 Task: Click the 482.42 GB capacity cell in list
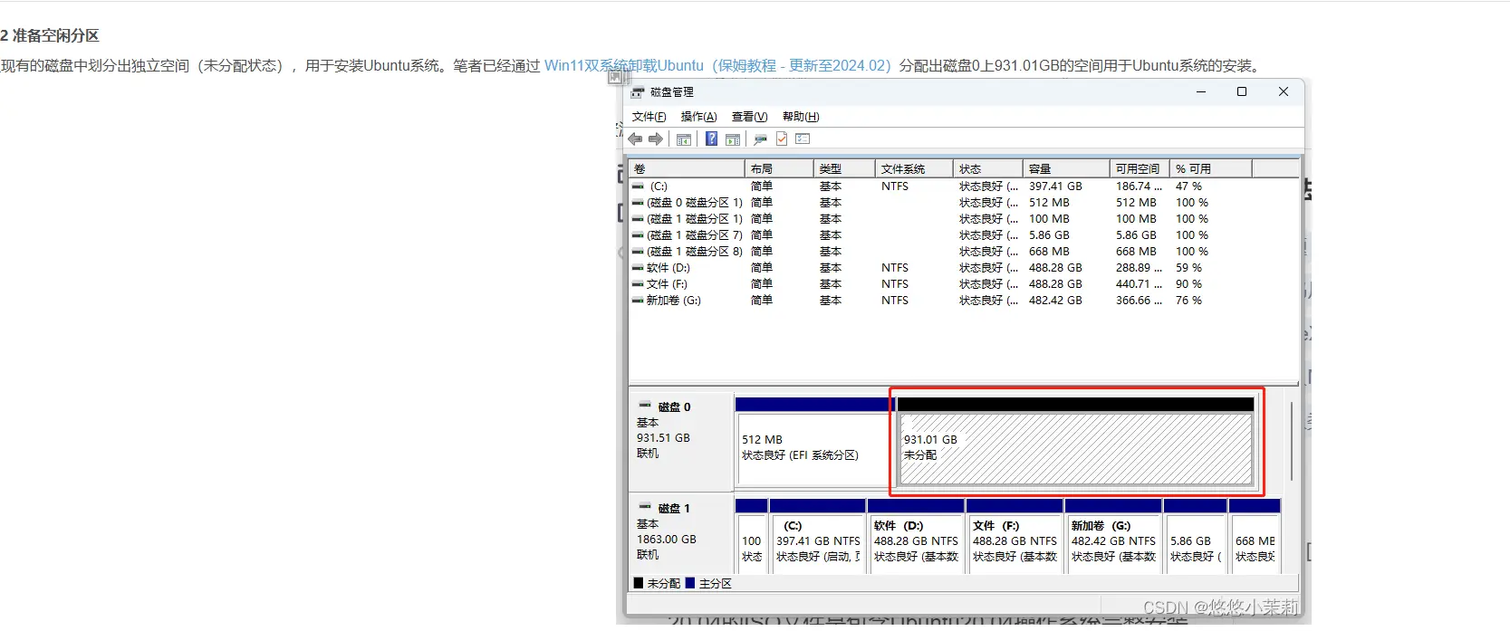tap(1055, 301)
